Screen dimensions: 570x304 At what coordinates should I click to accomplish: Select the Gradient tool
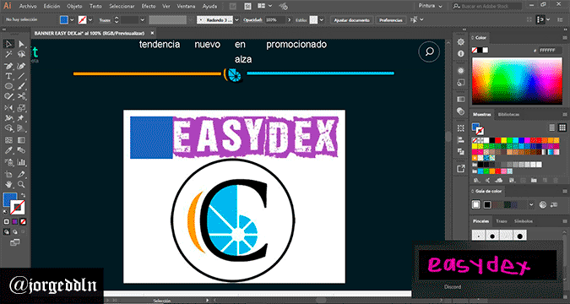(21, 140)
